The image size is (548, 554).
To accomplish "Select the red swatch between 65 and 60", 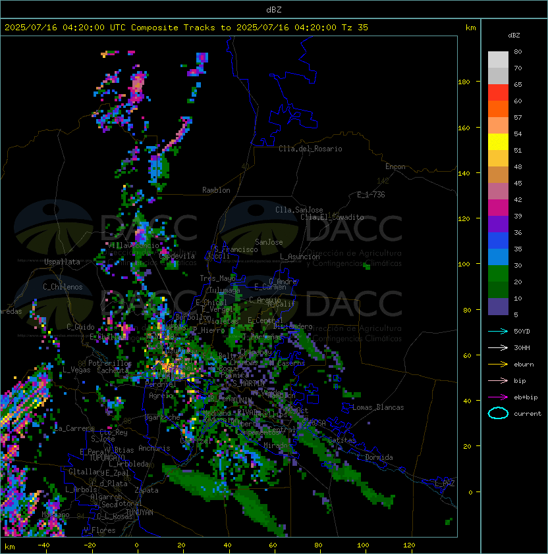I will pos(498,93).
